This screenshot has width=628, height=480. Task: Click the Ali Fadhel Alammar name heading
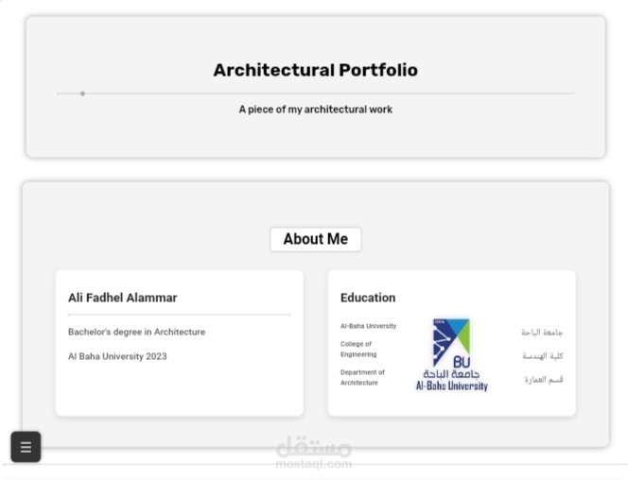pyautogui.click(x=122, y=298)
